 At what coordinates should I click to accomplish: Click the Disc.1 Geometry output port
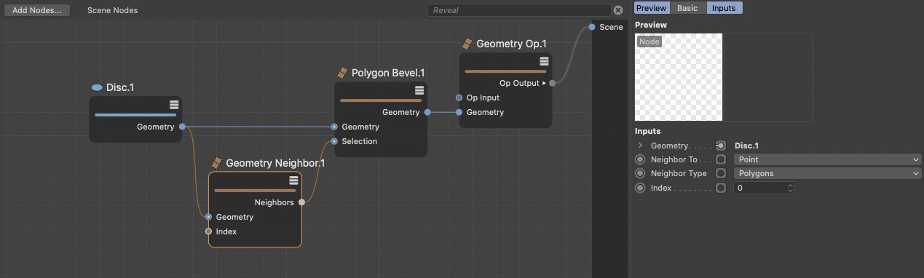click(x=182, y=127)
